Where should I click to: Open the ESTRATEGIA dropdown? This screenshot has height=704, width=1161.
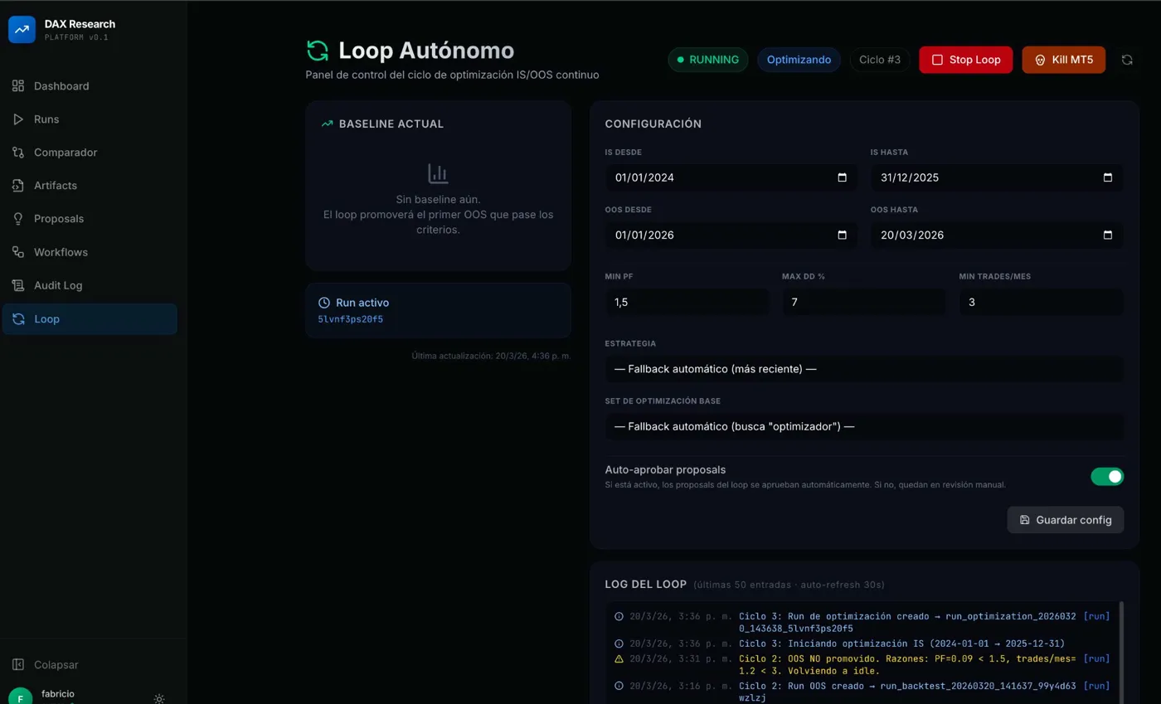click(x=866, y=368)
